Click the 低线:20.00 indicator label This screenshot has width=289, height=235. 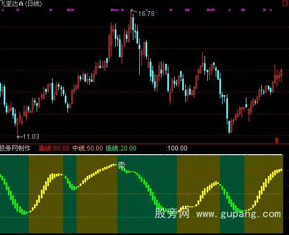pyautogui.click(x=121, y=148)
